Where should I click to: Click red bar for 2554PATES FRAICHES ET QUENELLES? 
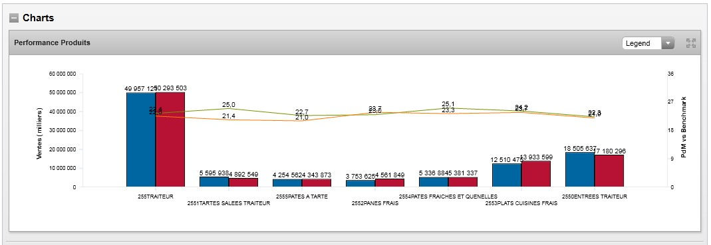tap(463, 182)
